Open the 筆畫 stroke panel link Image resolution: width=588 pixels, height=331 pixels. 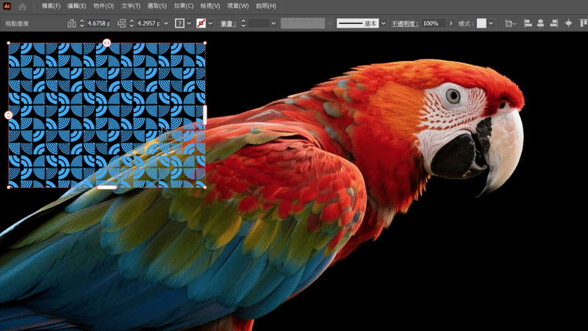point(228,24)
